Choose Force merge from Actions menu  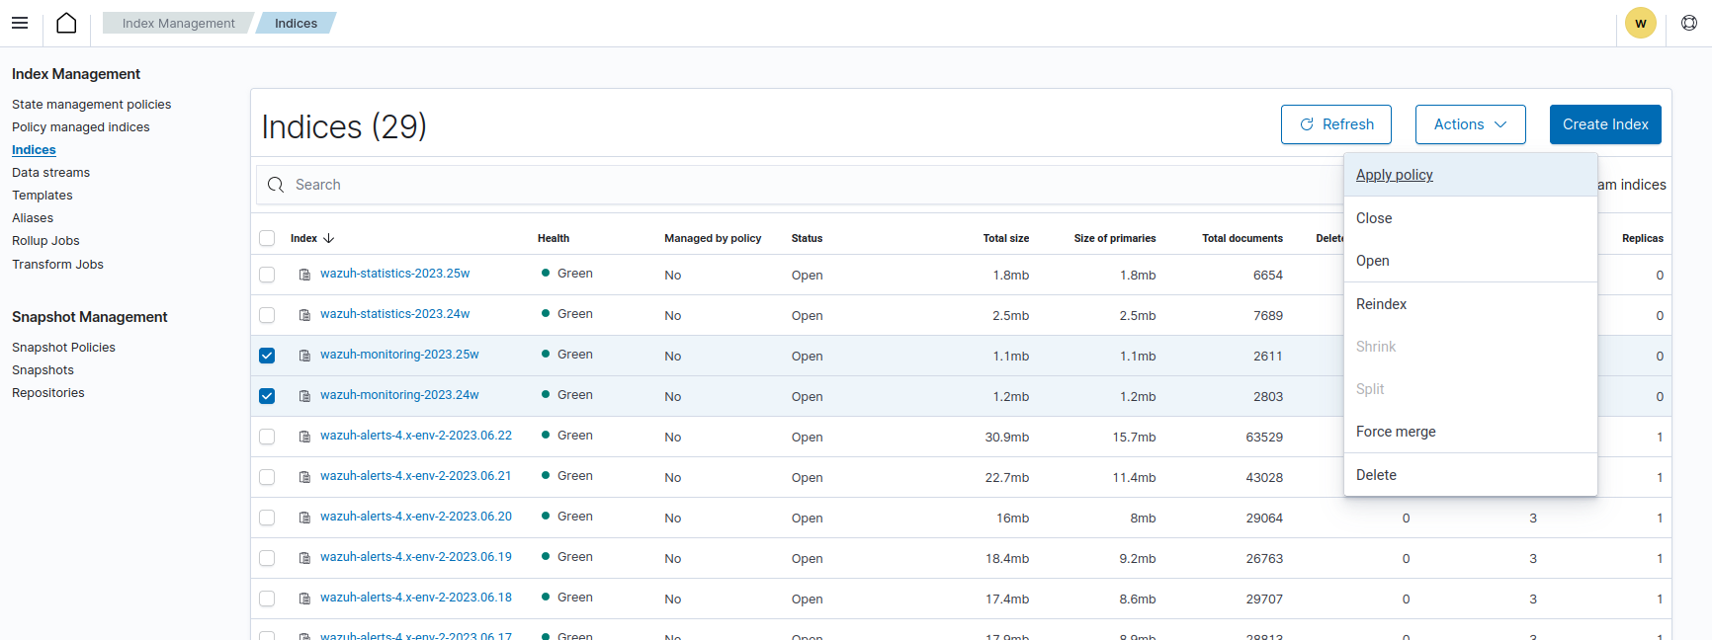[1470, 432]
